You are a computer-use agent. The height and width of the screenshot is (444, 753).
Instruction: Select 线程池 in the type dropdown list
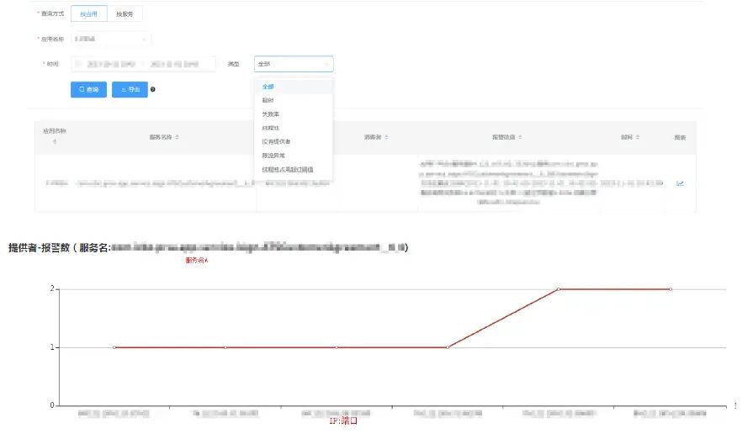click(294, 128)
